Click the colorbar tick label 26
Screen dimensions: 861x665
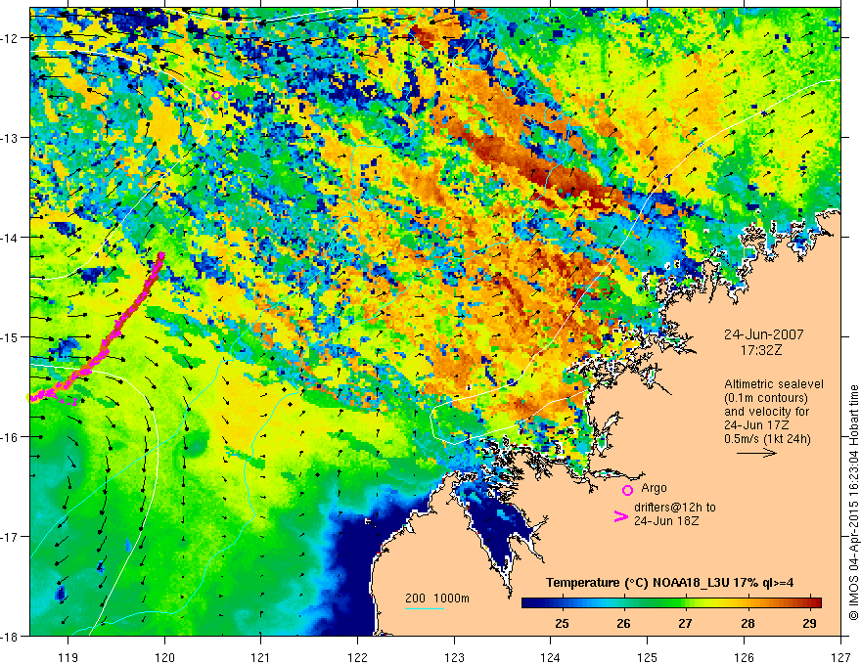623,624
